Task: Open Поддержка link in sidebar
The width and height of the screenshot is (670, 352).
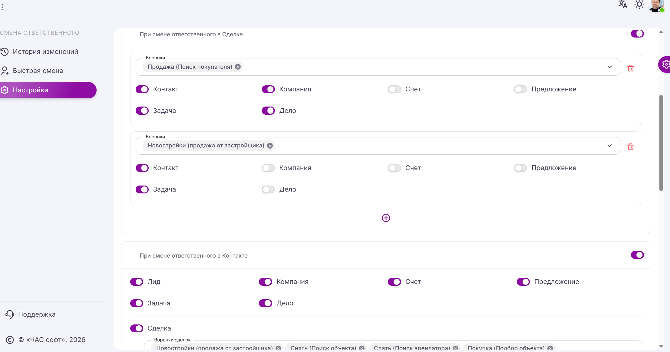Action: click(37, 314)
